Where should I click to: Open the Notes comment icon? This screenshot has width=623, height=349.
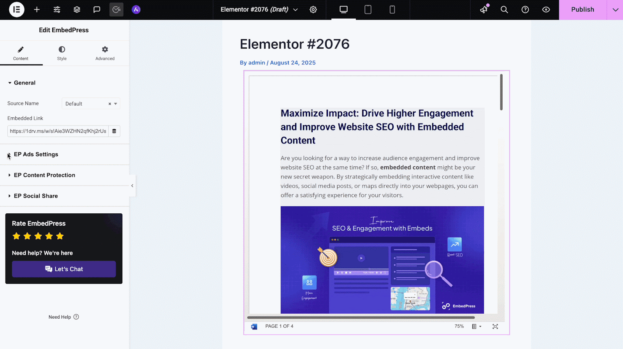[97, 9]
